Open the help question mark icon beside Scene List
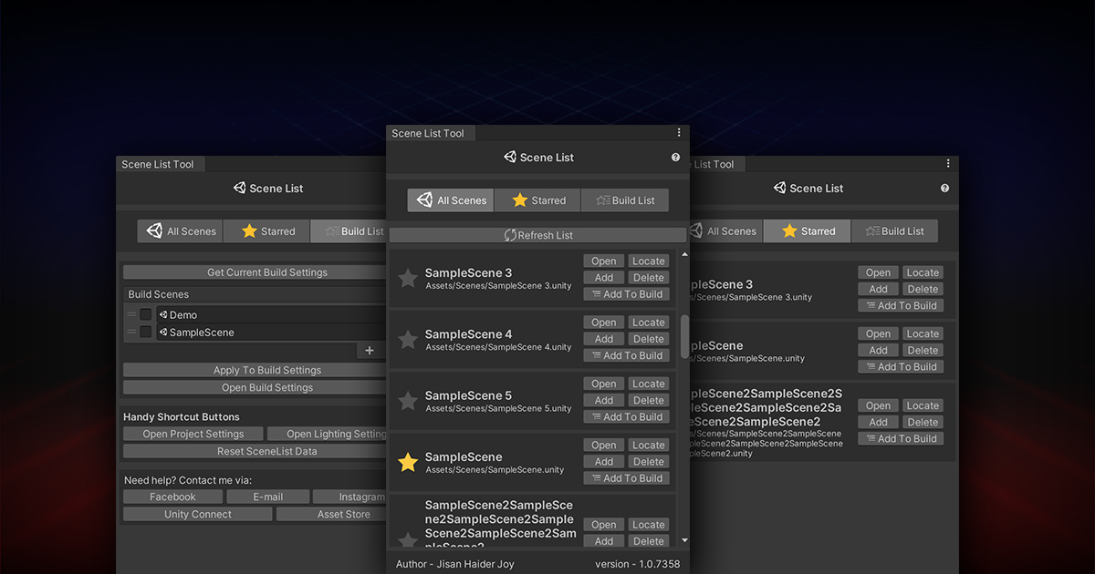The height and width of the screenshot is (574, 1095). pos(675,157)
